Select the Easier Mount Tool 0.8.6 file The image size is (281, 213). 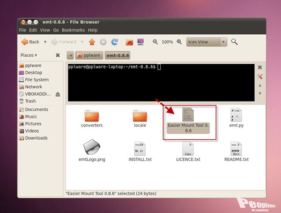click(x=188, y=120)
